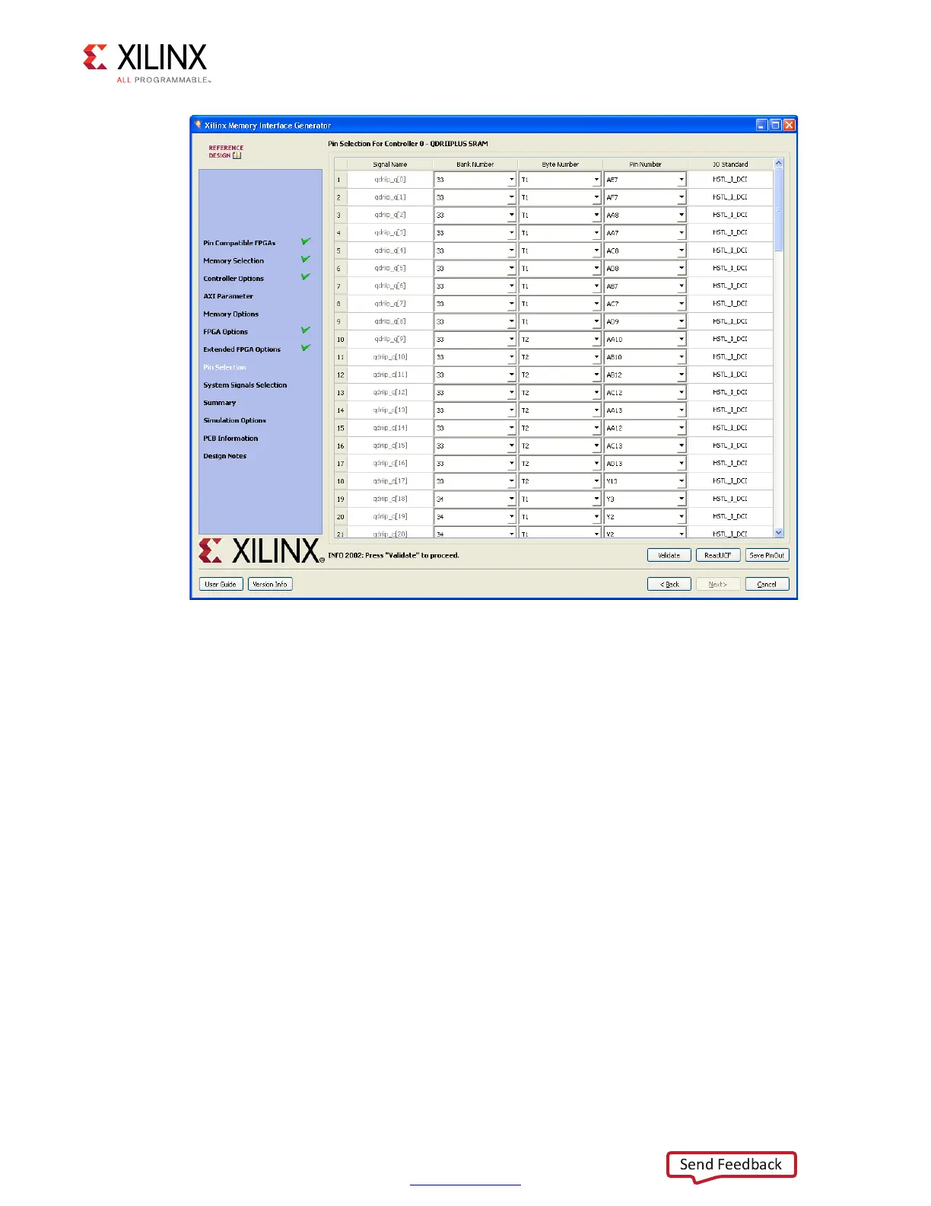The image size is (931, 1206).
Task: Click scroll-down arrow of pin table
Action: [778, 533]
